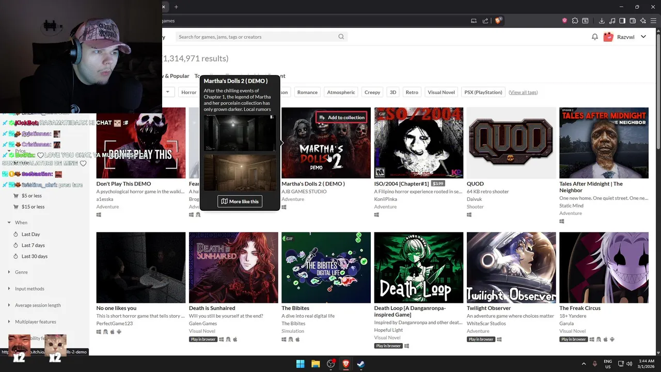Open Leo AI sparkle icon
Viewport: 661px width, 372px height.
click(x=643, y=21)
